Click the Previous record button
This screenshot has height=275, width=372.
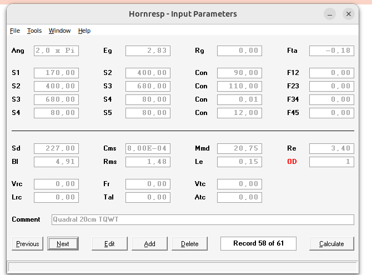click(x=28, y=243)
